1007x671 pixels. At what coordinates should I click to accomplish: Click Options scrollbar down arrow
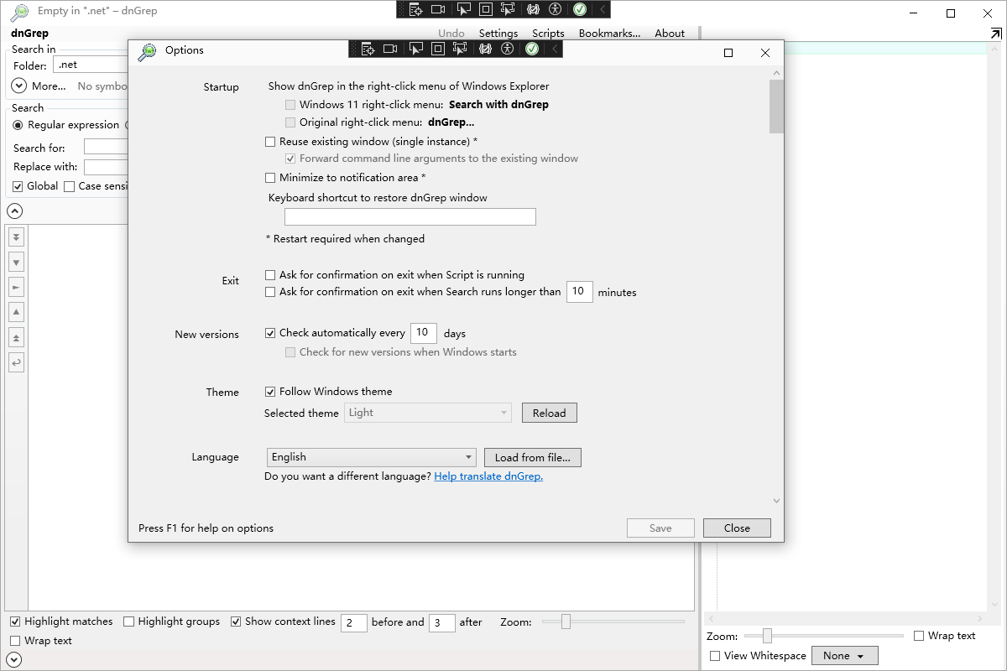[x=776, y=501]
